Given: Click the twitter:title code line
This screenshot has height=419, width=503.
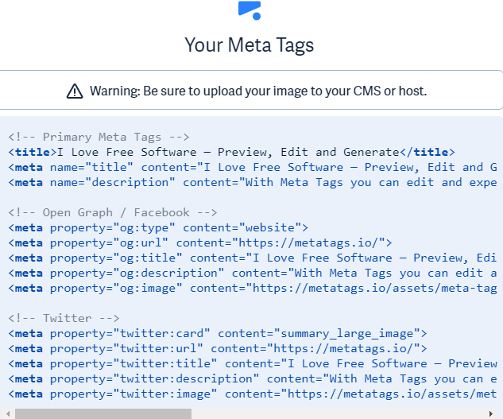Looking at the screenshot, I should pyautogui.click(x=254, y=363).
